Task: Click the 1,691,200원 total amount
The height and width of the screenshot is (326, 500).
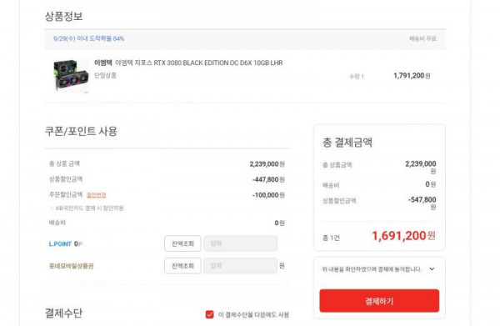Action: click(x=403, y=236)
